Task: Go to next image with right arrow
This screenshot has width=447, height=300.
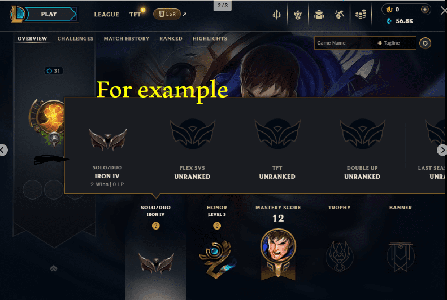Action: tap(442, 150)
